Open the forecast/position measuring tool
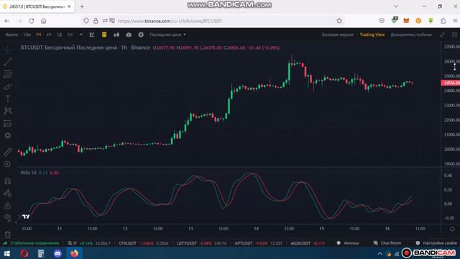This screenshot has width=460, height=259. pyautogui.click(x=8, y=123)
